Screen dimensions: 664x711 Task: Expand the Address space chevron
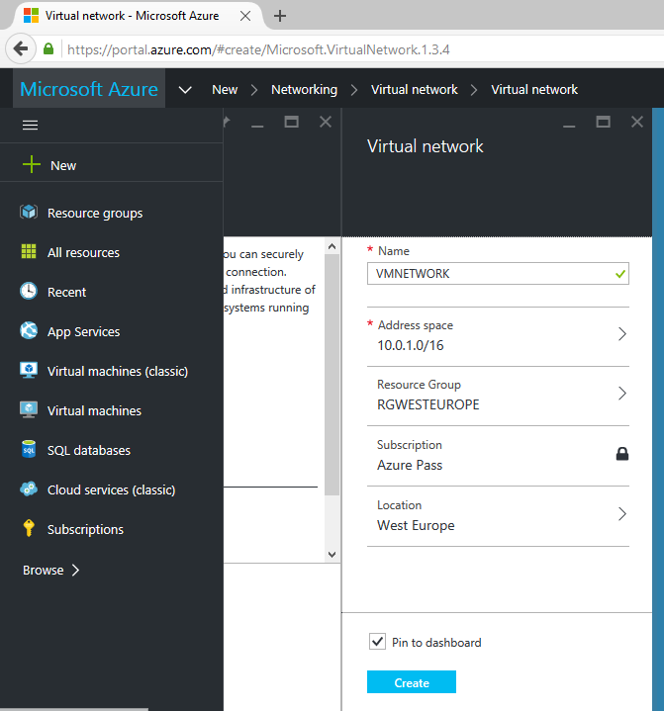coord(622,334)
